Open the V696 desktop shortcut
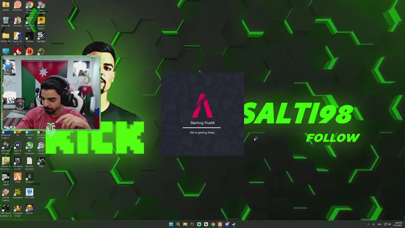 (x=41, y=162)
